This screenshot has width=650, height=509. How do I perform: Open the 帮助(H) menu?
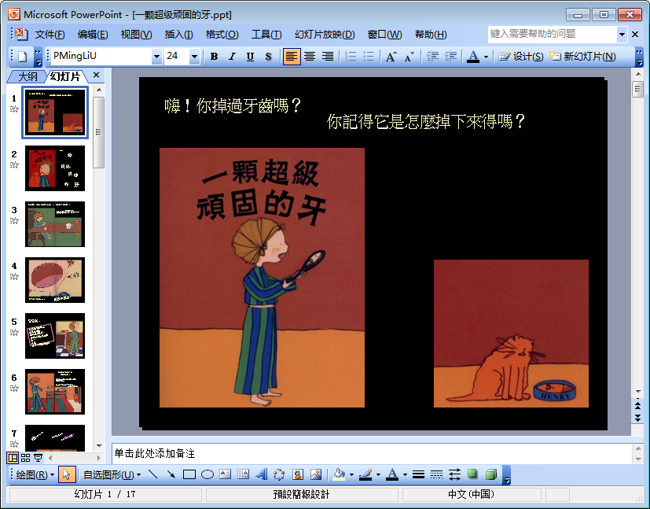click(431, 35)
